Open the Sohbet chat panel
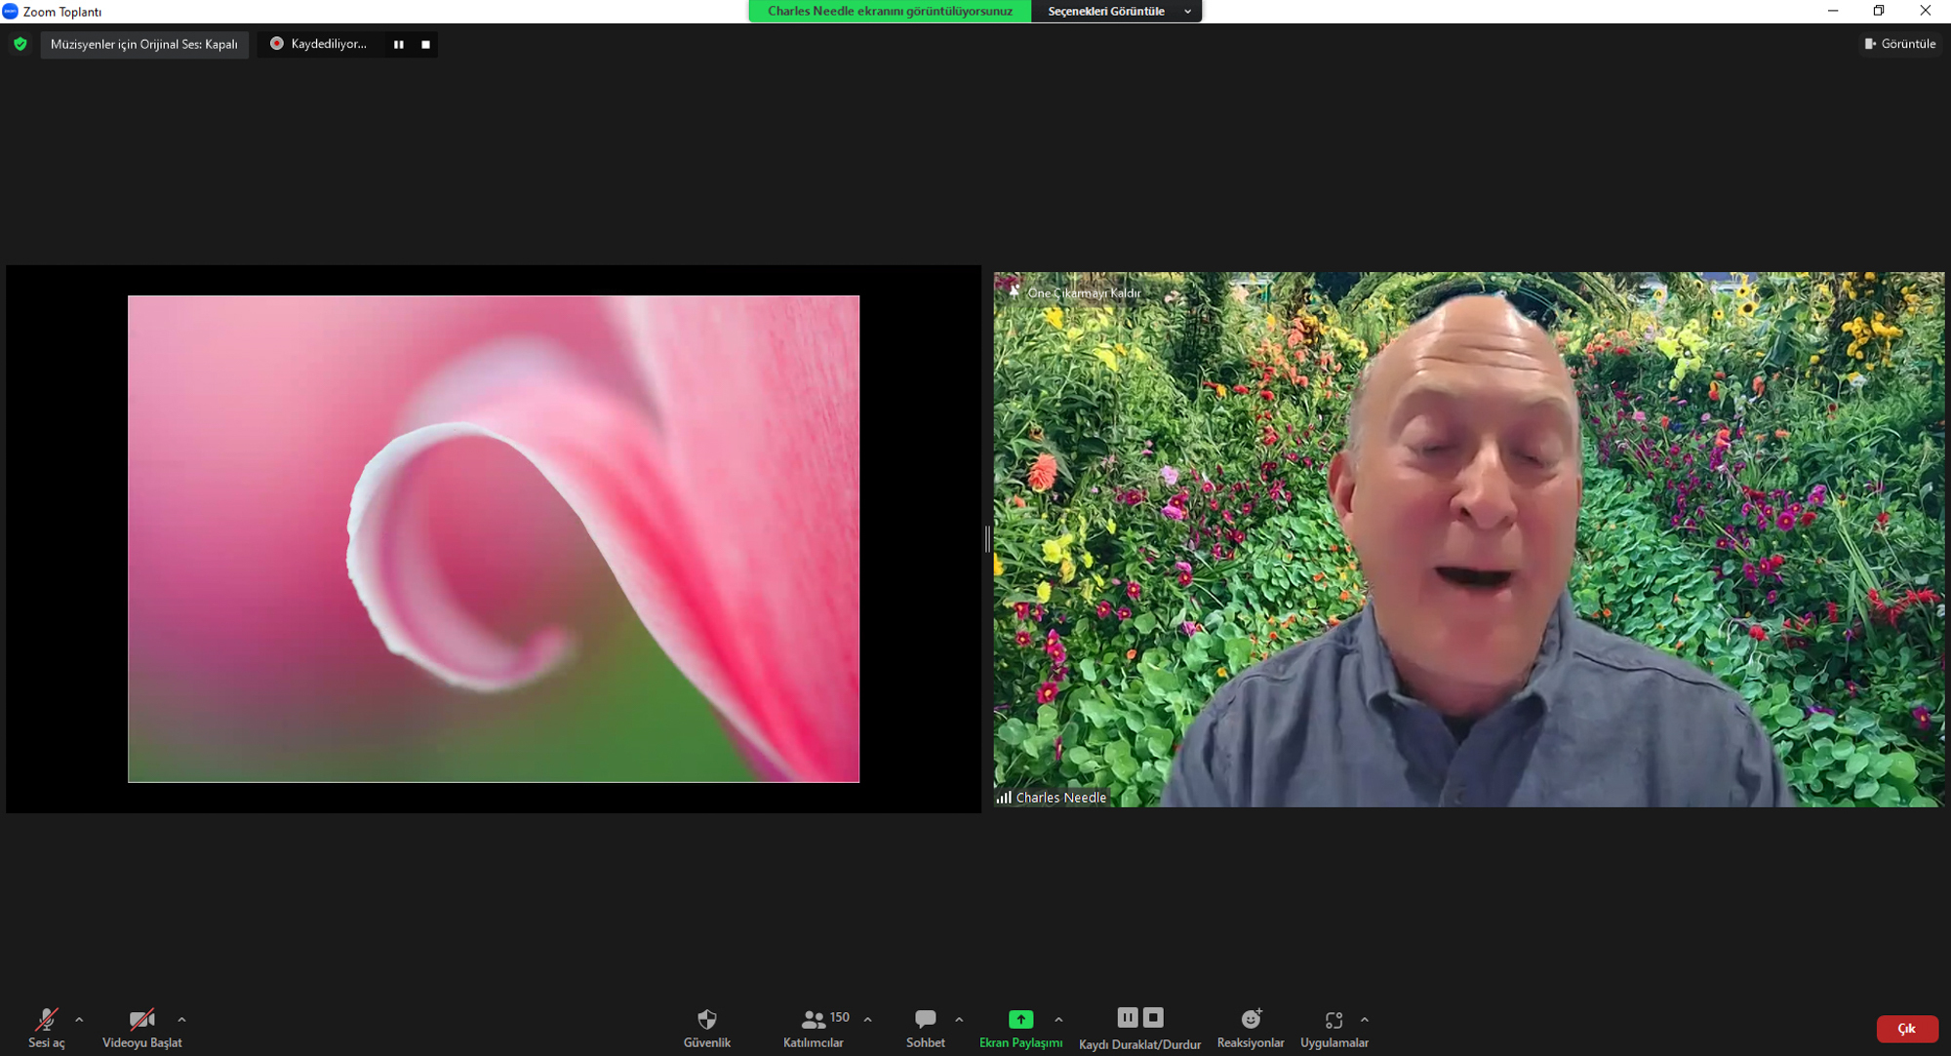The width and height of the screenshot is (1951, 1056). point(926,1028)
